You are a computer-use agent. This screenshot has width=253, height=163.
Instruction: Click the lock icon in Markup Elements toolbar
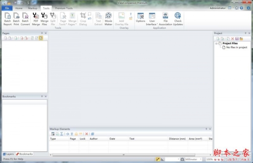coord(76,134)
